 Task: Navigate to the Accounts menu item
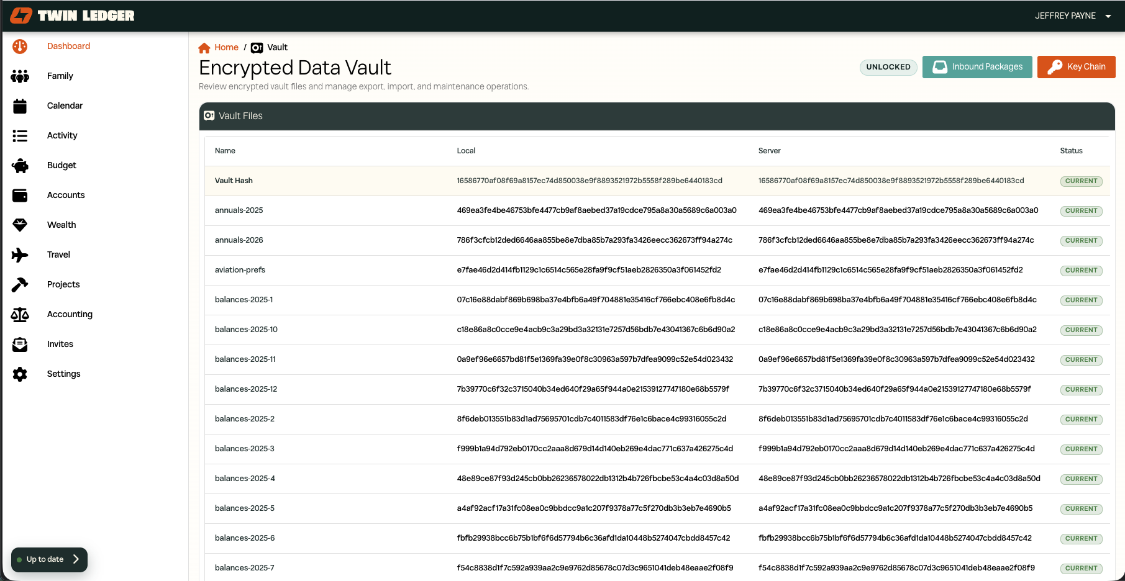tap(66, 195)
